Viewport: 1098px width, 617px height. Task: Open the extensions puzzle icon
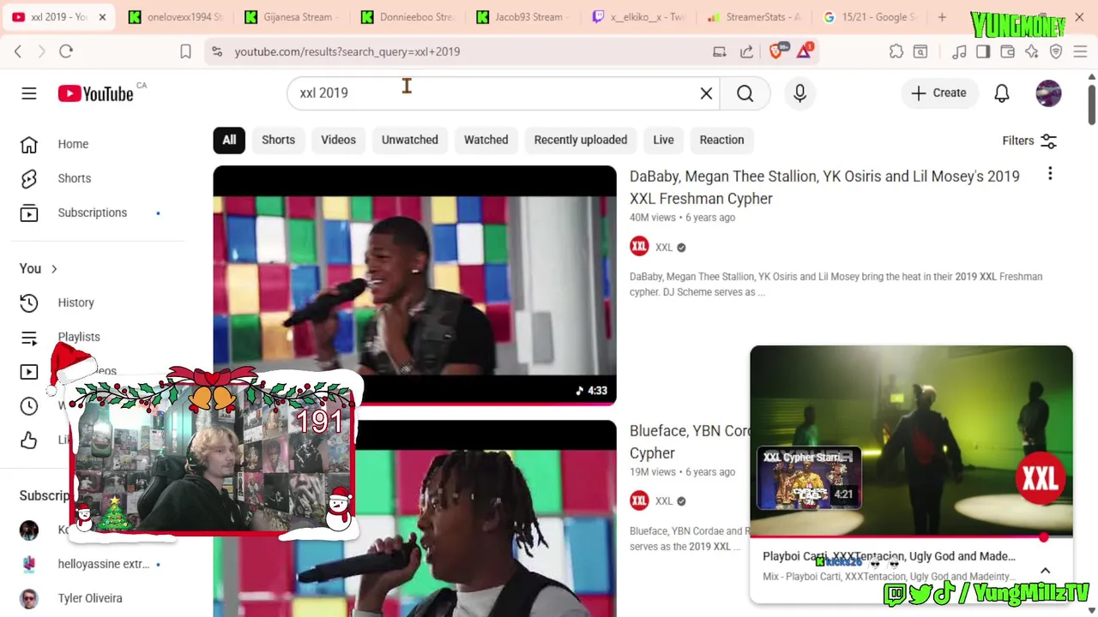[x=896, y=51]
